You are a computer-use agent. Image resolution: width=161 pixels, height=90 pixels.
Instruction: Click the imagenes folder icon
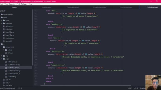[x=4, y=23]
